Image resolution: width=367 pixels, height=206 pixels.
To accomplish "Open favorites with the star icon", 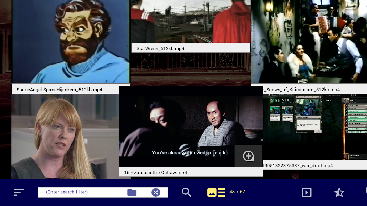I will tap(339, 192).
